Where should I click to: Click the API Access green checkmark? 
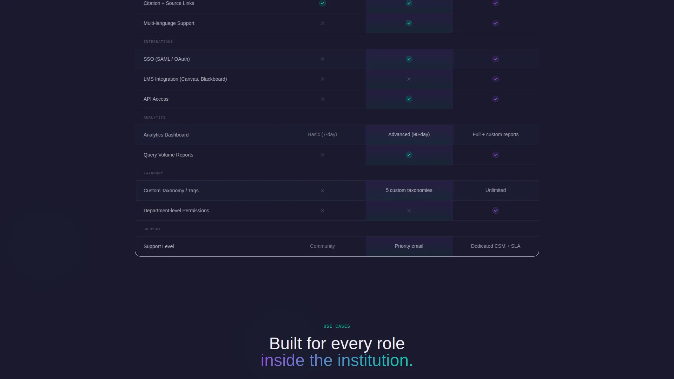click(409, 99)
